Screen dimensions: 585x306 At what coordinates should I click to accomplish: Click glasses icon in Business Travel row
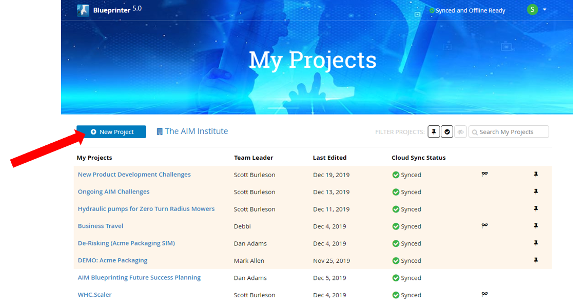pyautogui.click(x=484, y=225)
